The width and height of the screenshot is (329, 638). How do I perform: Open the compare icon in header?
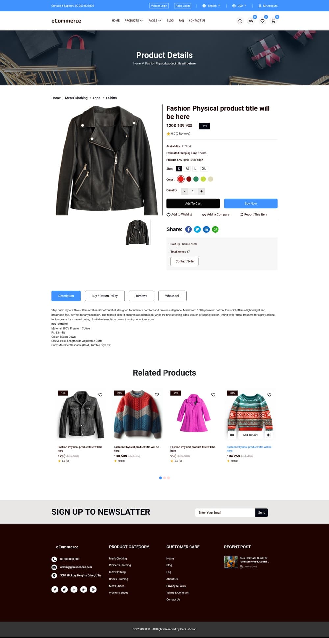(251, 21)
